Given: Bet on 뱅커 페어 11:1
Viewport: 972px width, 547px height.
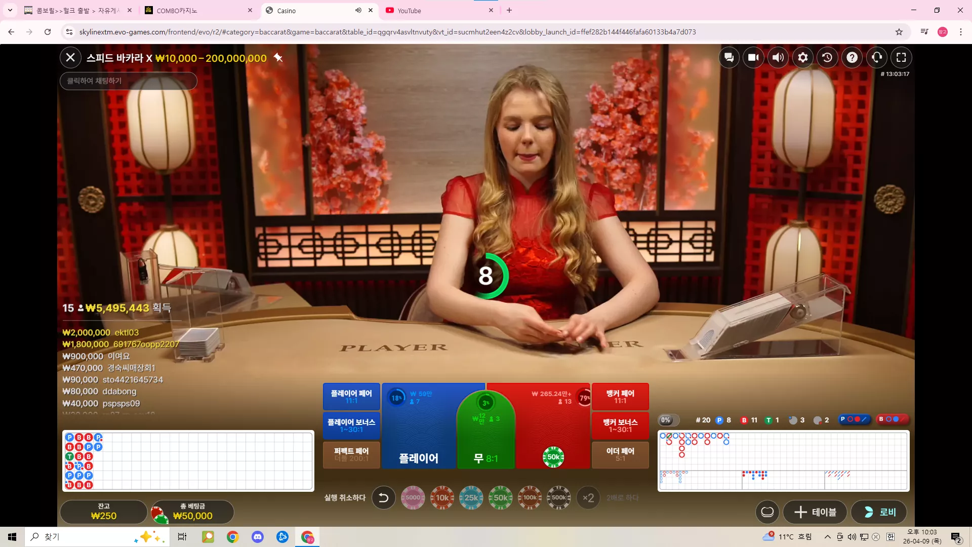Looking at the screenshot, I should point(620,397).
